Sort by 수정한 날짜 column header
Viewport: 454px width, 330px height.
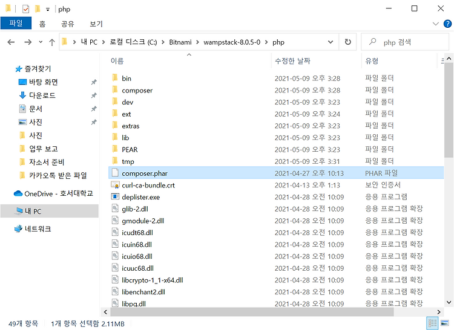292,61
